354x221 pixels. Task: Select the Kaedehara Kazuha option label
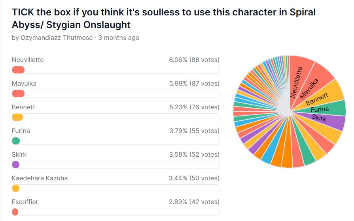(40, 178)
